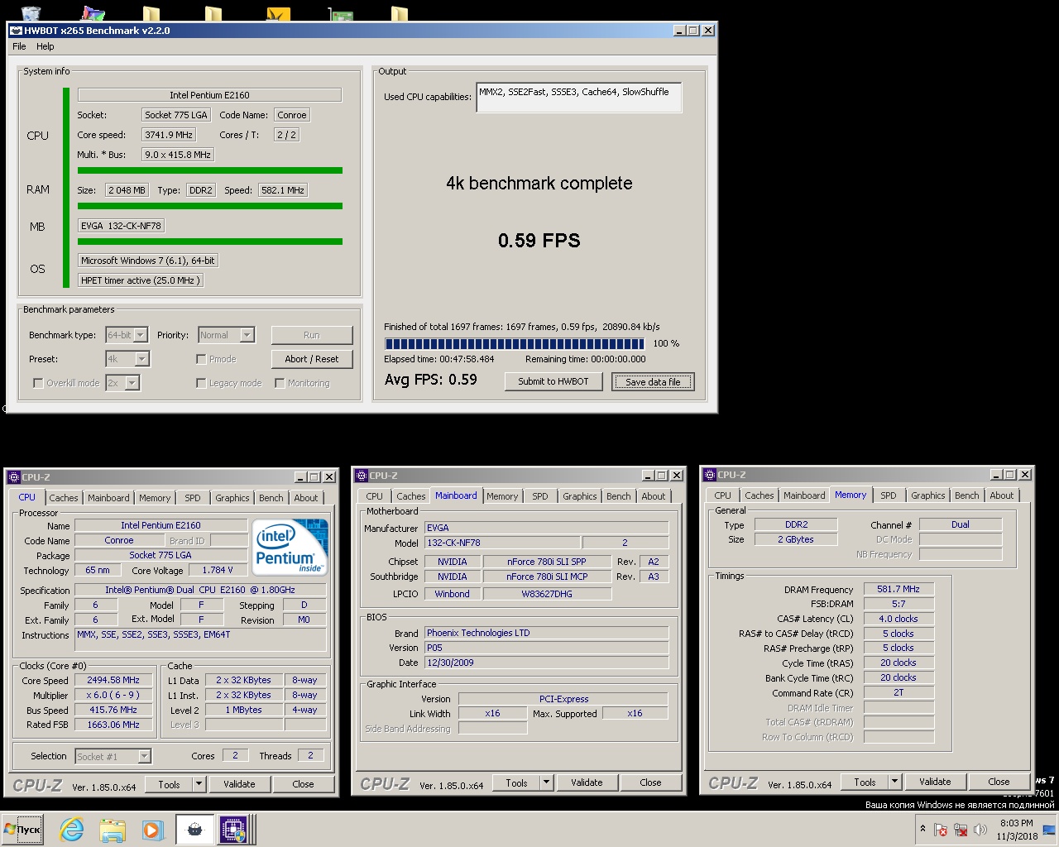Click the Run button
This screenshot has height=847, width=1059.
[311, 335]
